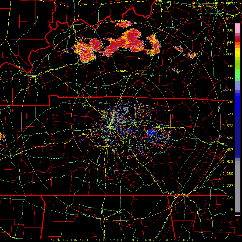
Task: Click the 0.573 value on the color scale
Action: (228, 126)
